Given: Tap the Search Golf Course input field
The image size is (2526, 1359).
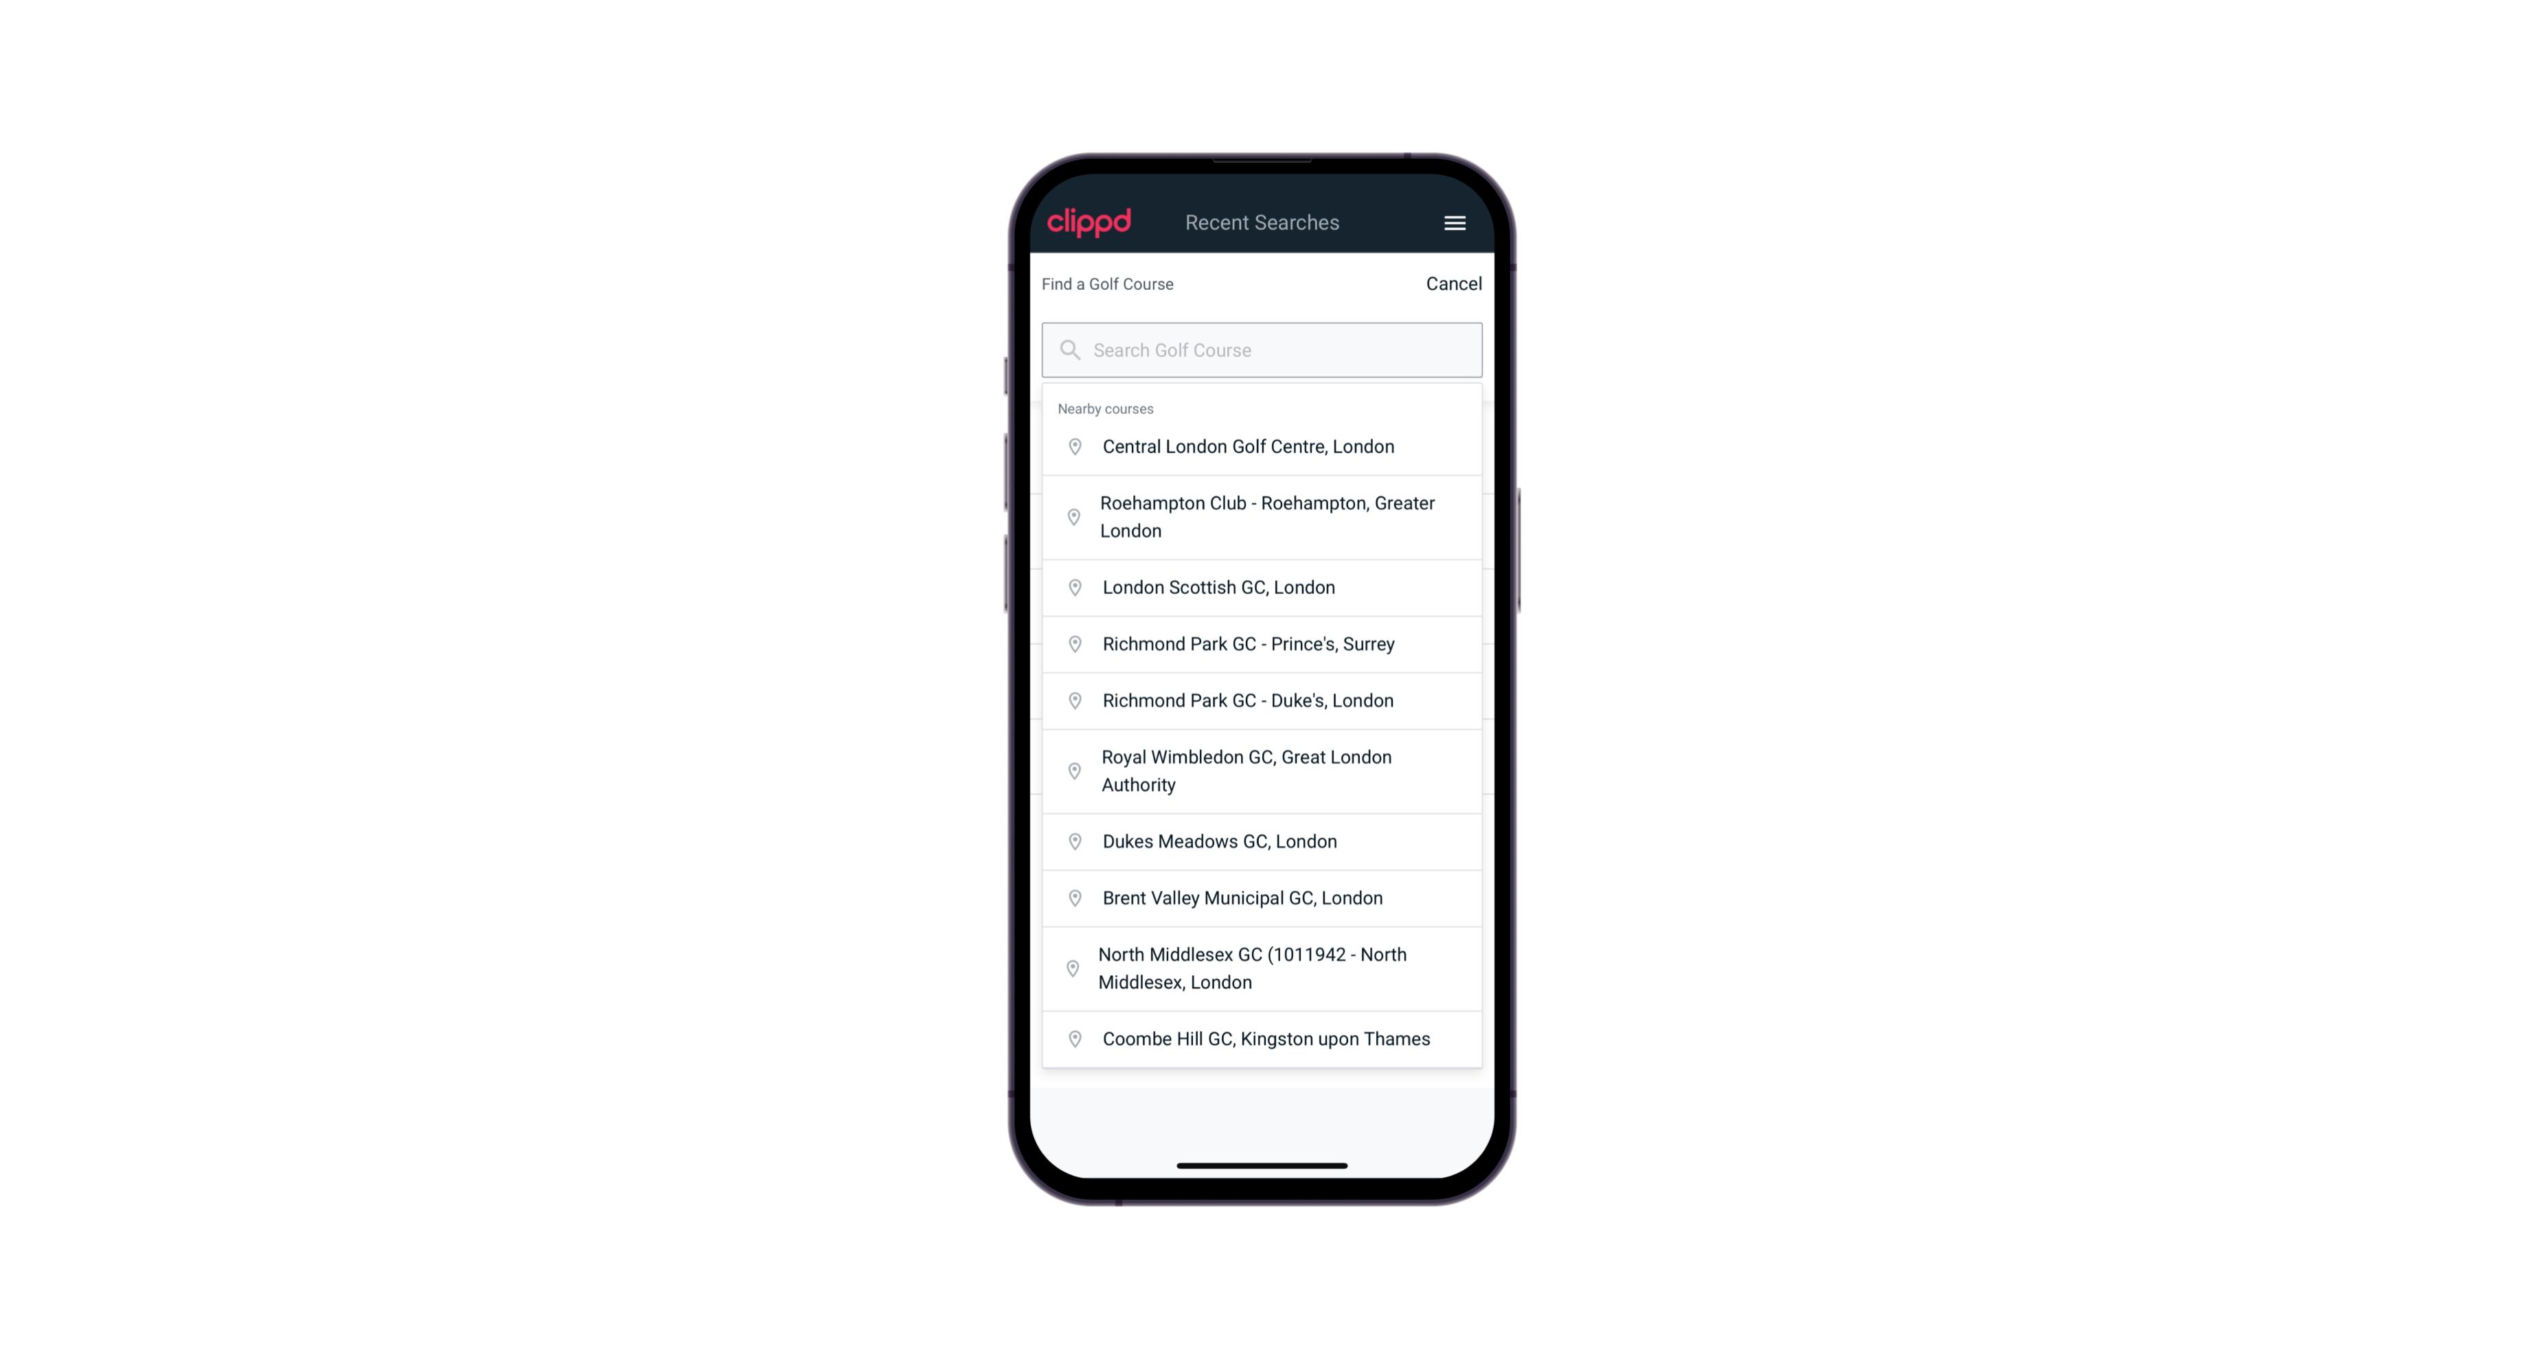Looking at the screenshot, I should point(1262,348).
